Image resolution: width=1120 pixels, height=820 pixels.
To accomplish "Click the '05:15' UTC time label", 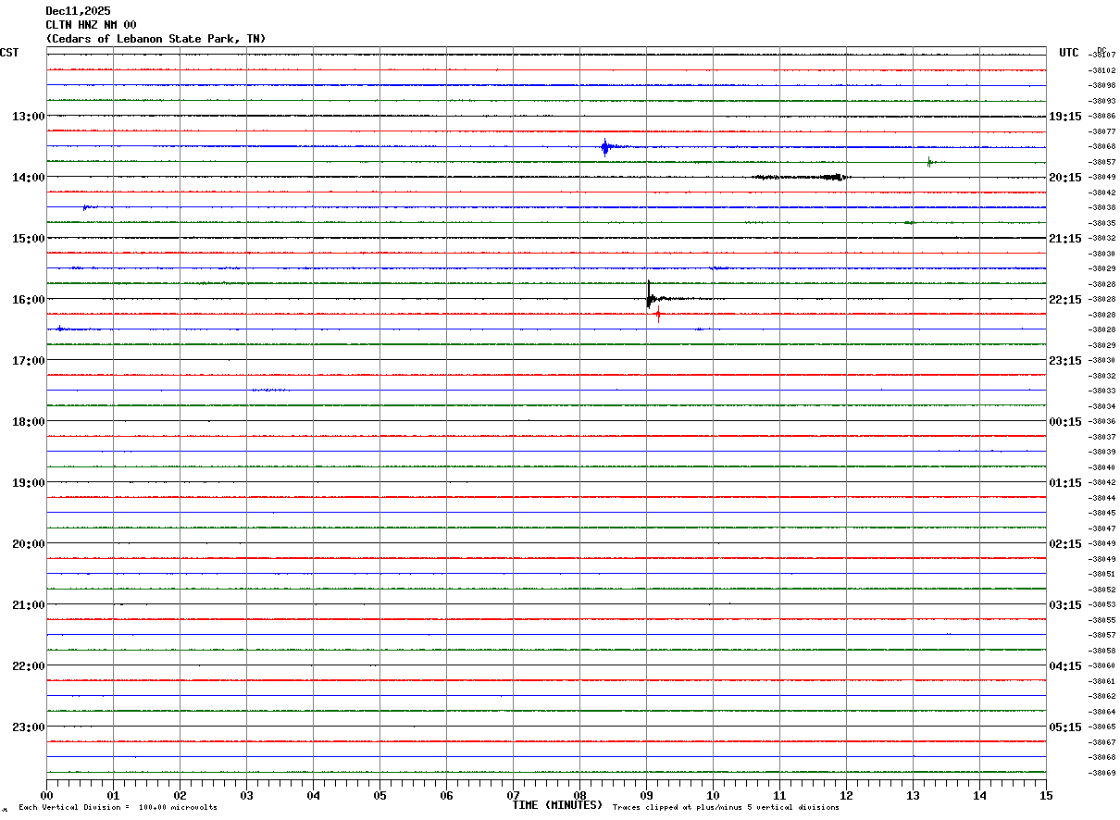I will tap(1065, 727).
